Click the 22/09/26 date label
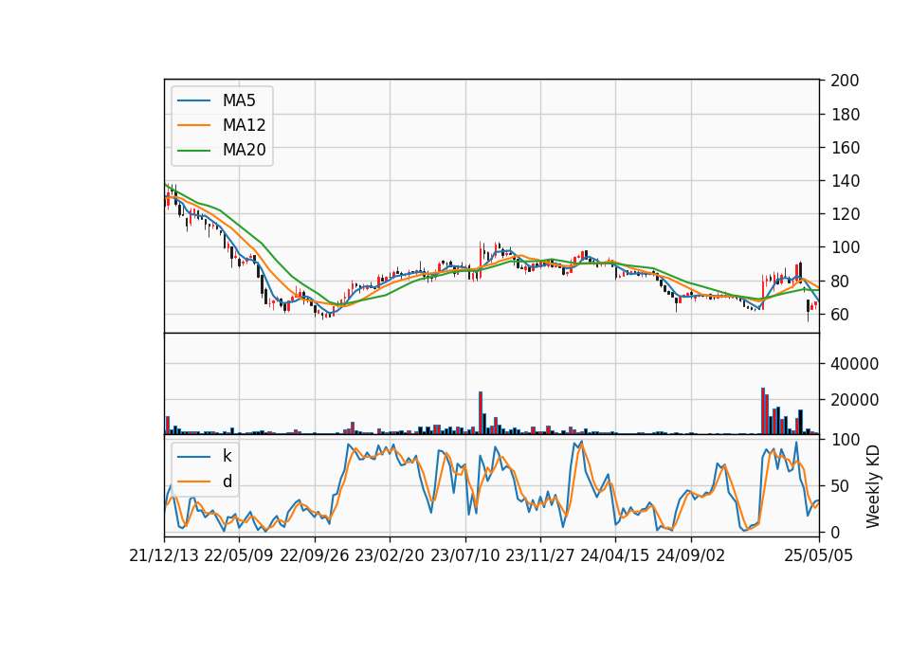The width and height of the screenshot is (910, 654). click(x=315, y=556)
